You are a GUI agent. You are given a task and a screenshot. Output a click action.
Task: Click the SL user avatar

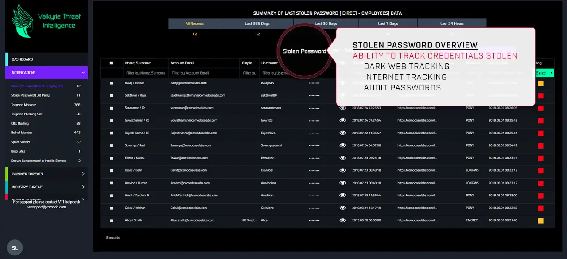pos(15,248)
